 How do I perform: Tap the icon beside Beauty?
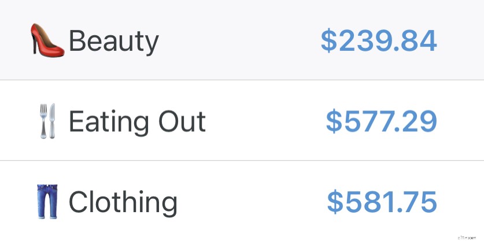pyautogui.click(x=47, y=40)
